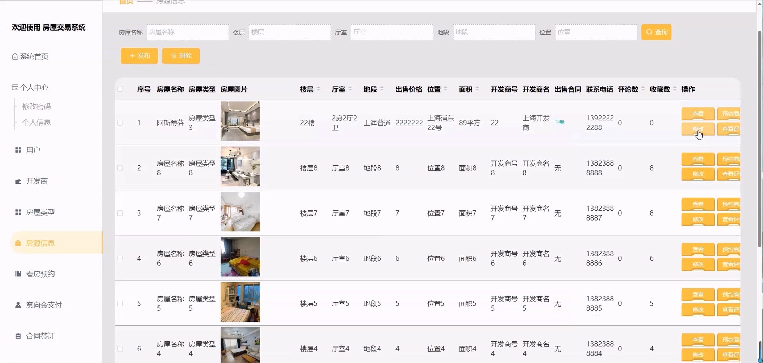
Task: Click the 查询 search button
Action: [x=656, y=32]
